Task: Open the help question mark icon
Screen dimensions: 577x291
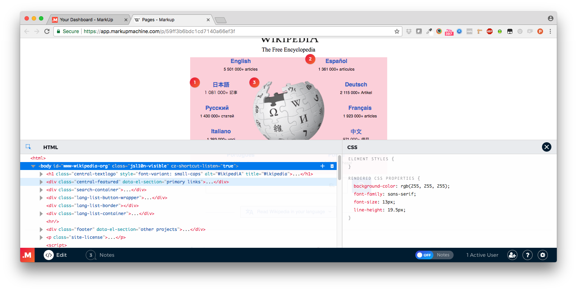Action: (x=528, y=255)
